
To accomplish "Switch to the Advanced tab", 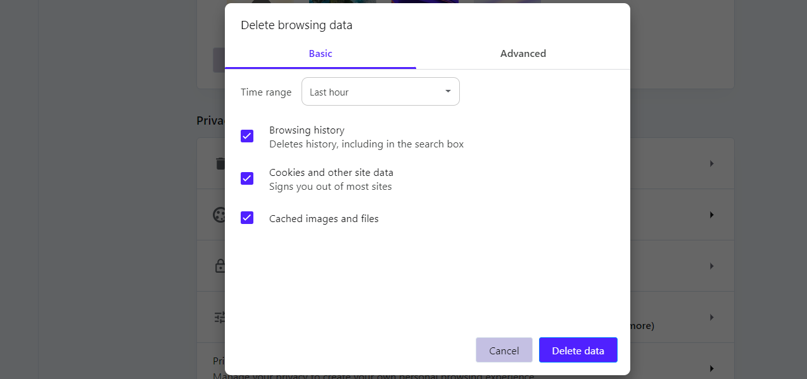I will [x=523, y=54].
